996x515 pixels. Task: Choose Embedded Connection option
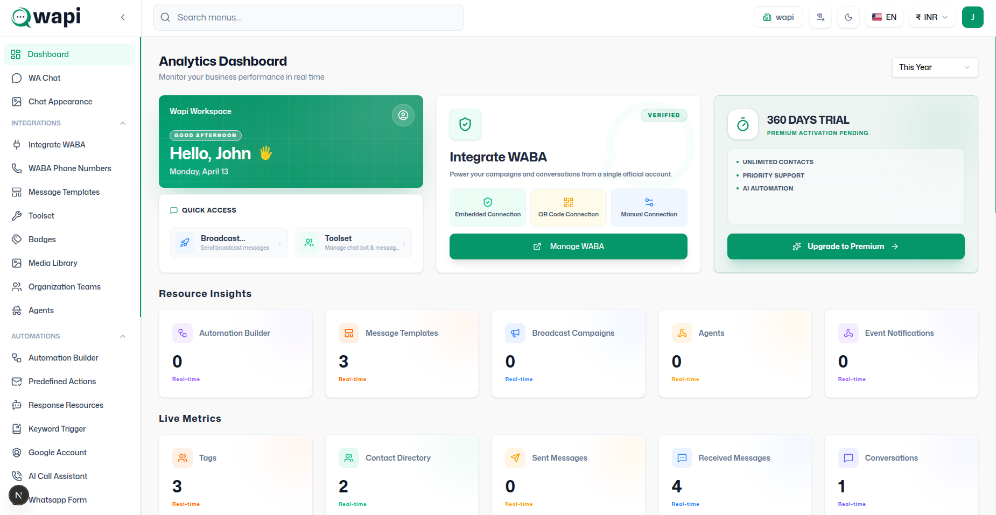[x=488, y=207]
